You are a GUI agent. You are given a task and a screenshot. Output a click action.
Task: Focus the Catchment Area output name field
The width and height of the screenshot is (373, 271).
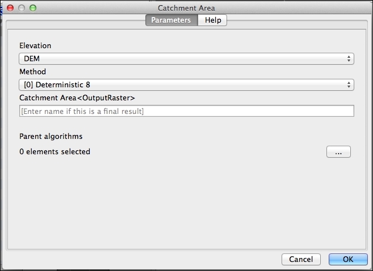click(x=186, y=111)
